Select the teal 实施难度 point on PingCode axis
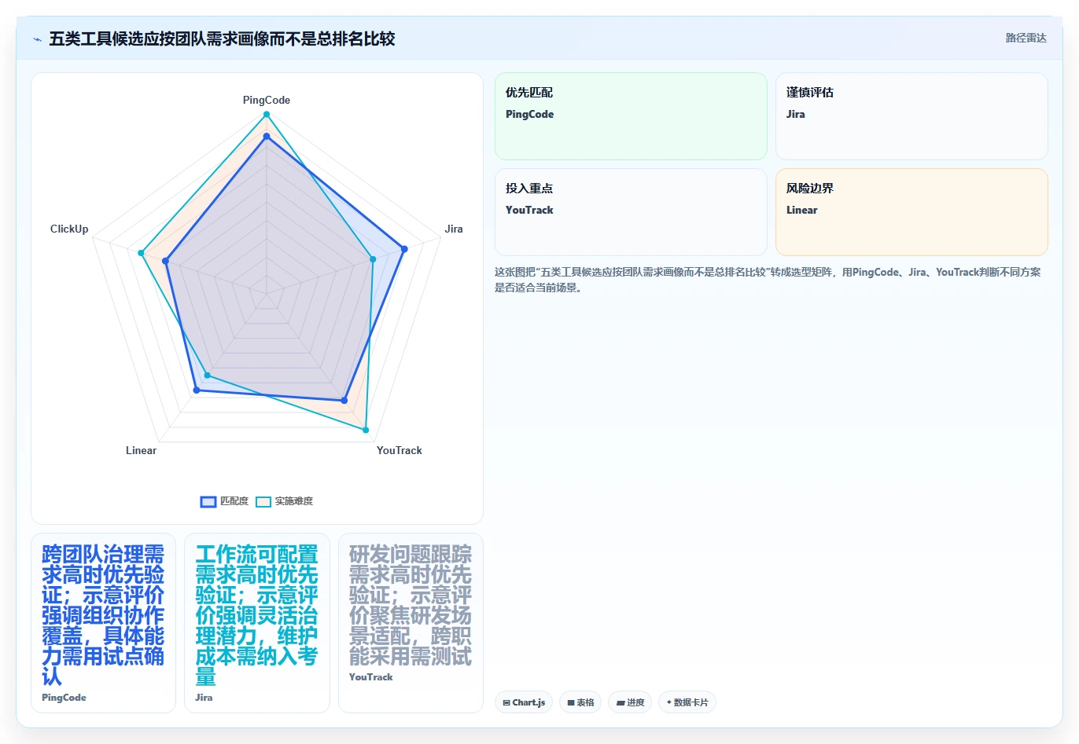Viewport: 1079px width, 744px height. (267, 115)
